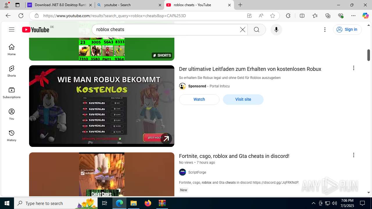Viewport: 372px width, 209px height.
Task: Open more options for Fortnite cheats video
Action: point(353,155)
